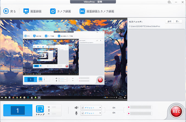The image size is (186, 122).
Task: Switch to カメラ録画 camera recording mode
Action: (60, 11)
